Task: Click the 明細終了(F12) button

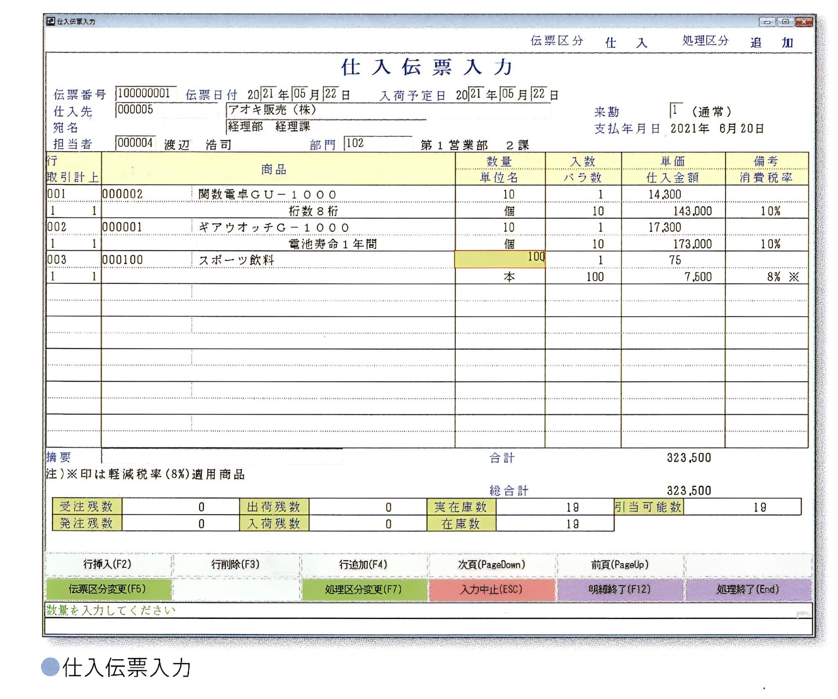Action: coord(620,589)
